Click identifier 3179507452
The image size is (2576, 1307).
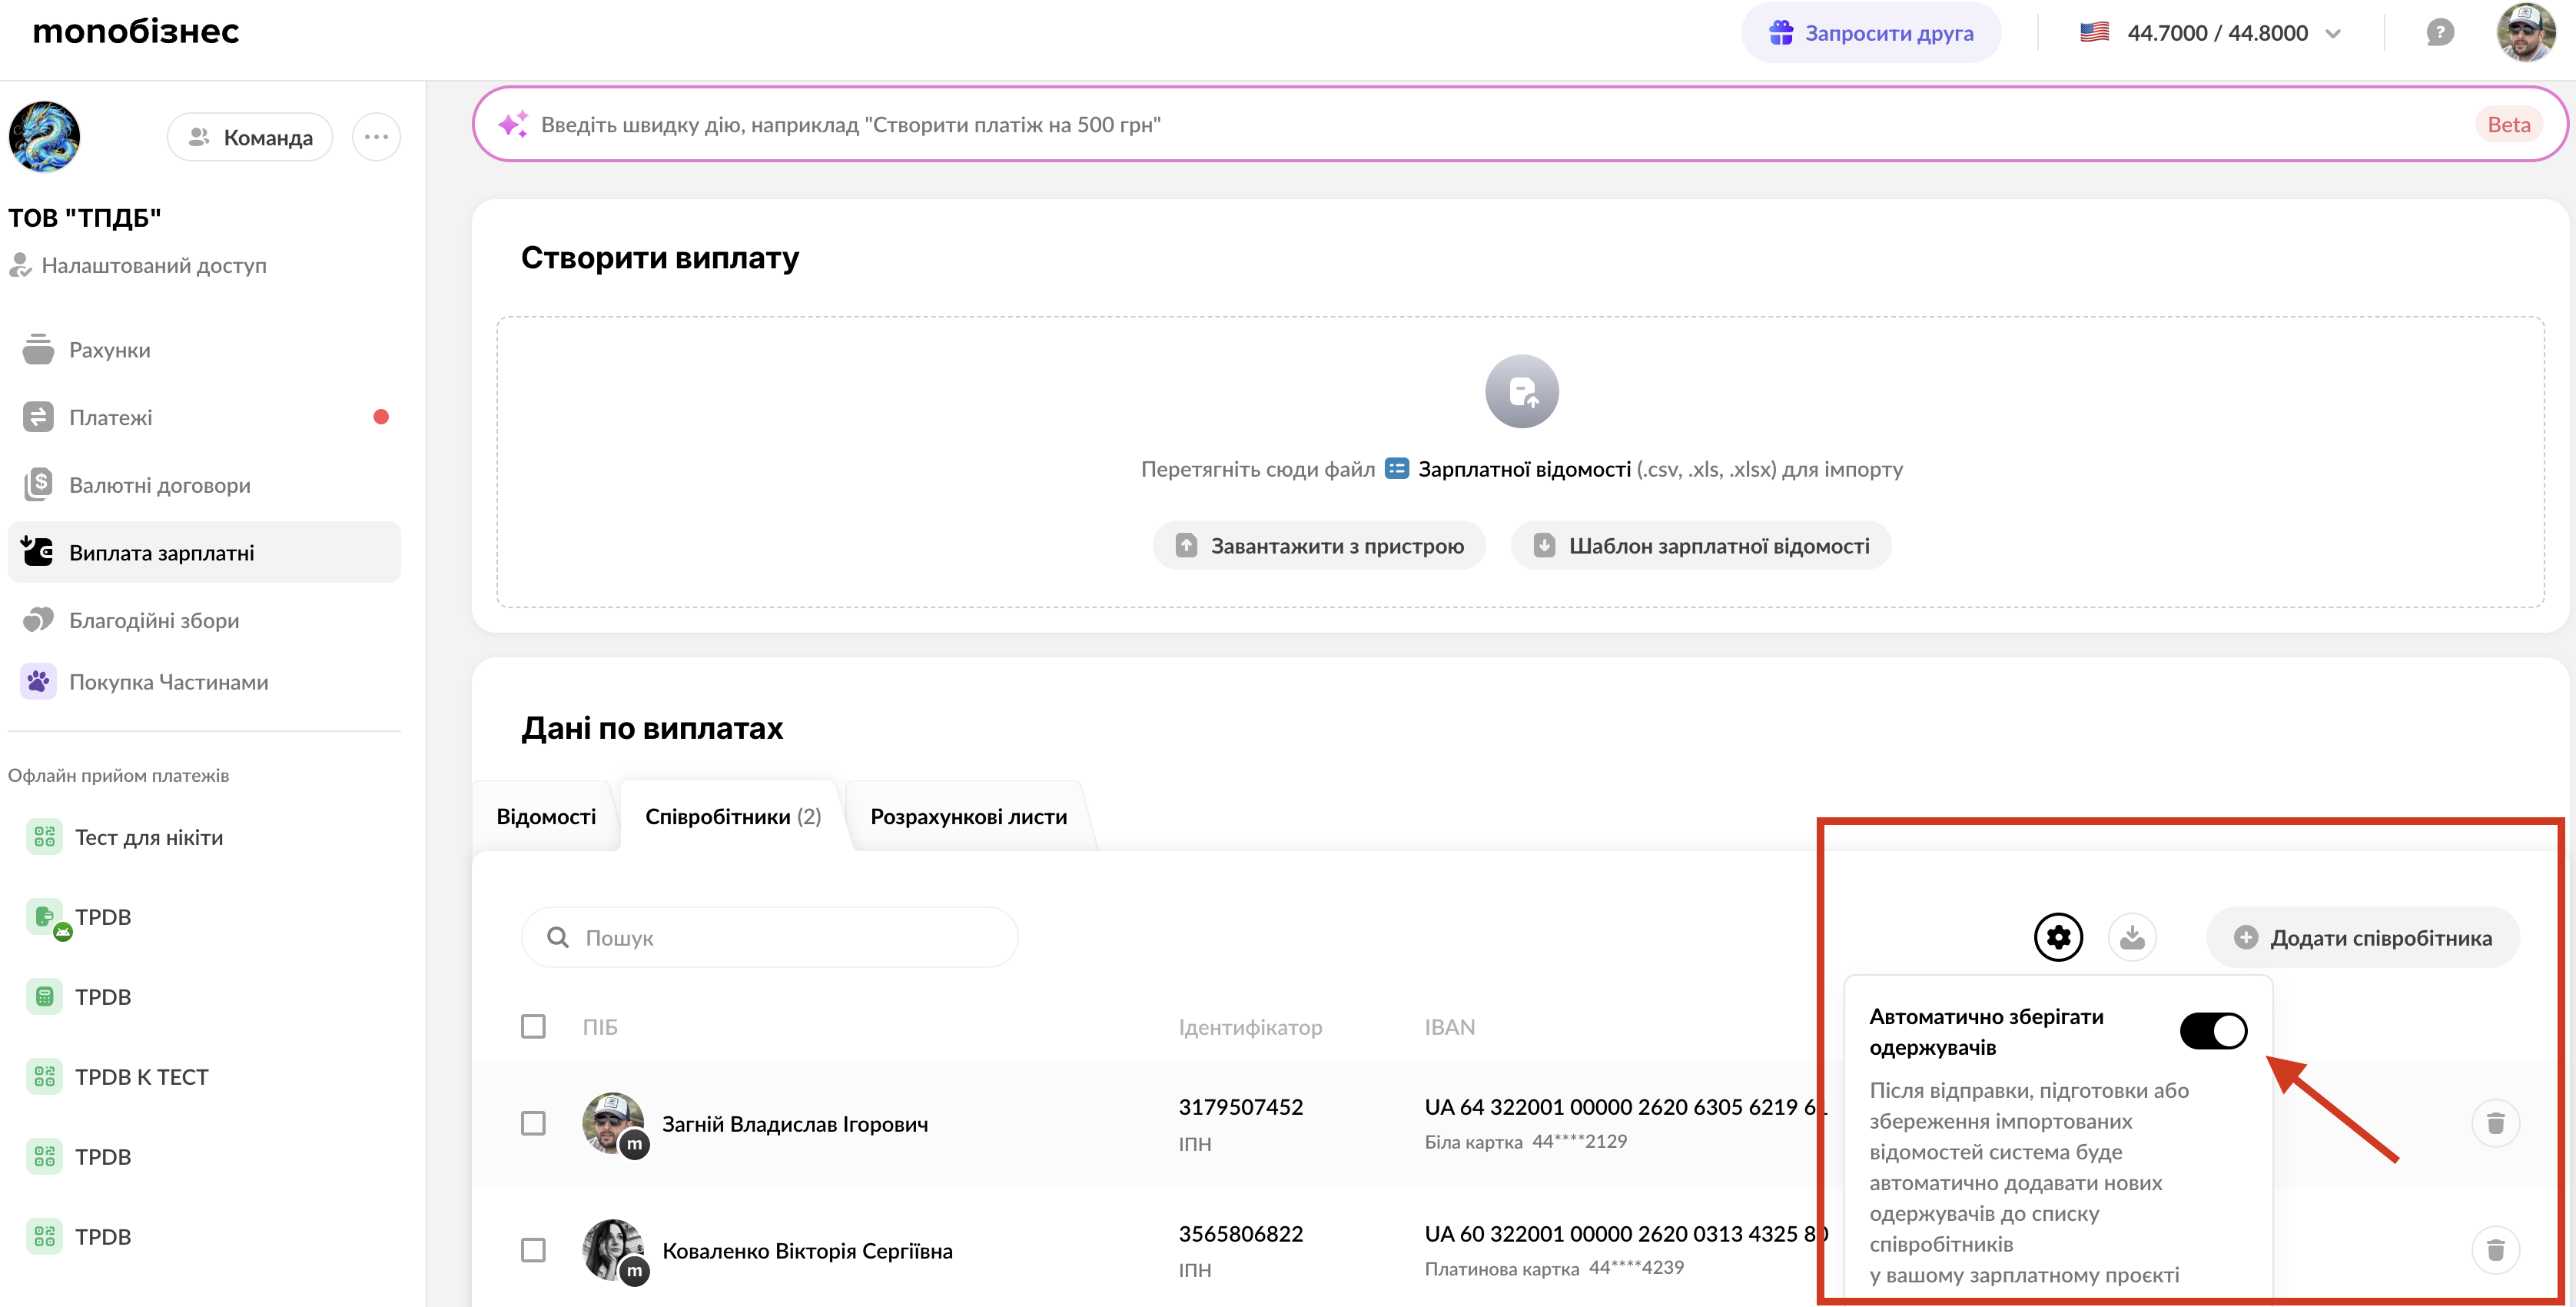[1241, 1107]
